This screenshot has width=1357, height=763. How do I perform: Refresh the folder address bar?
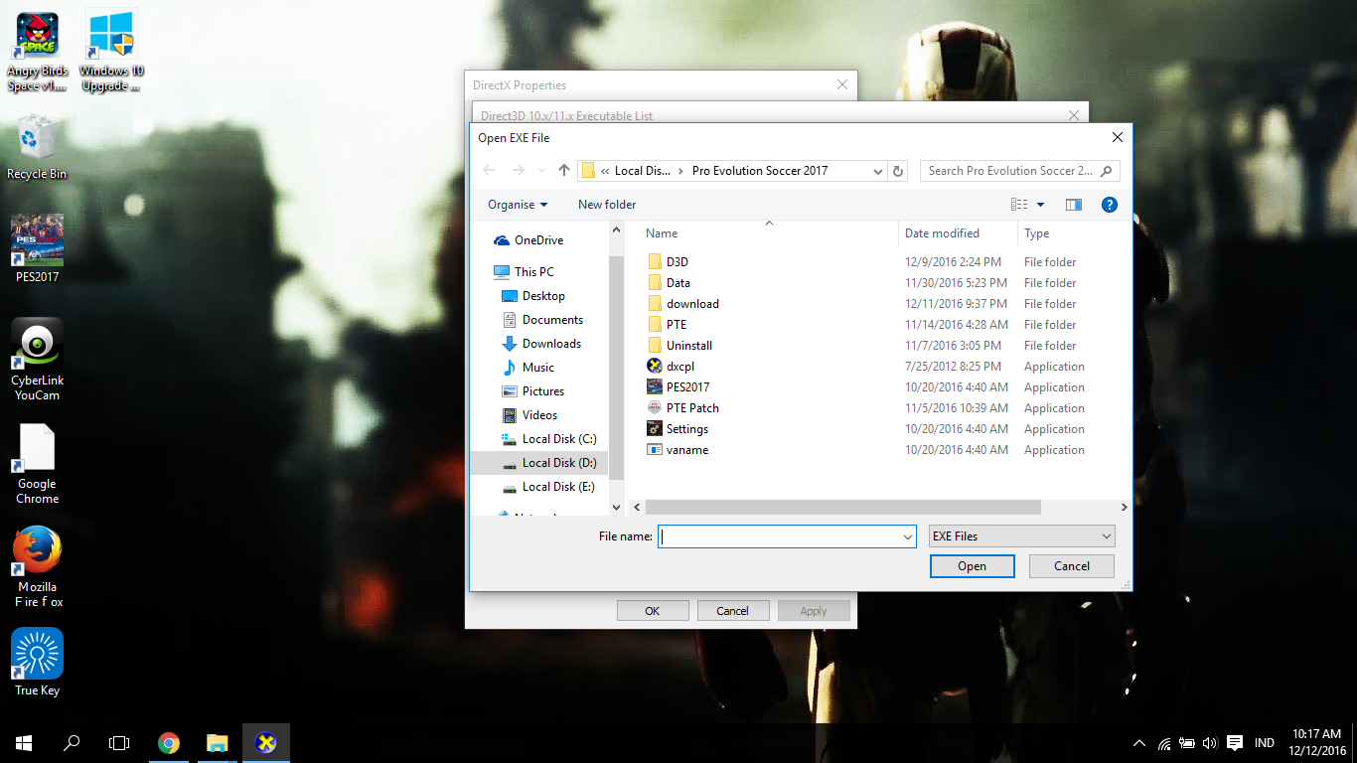tap(898, 171)
